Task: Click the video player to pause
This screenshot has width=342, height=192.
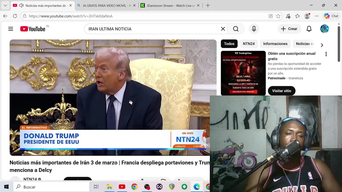Action: (113, 97)
